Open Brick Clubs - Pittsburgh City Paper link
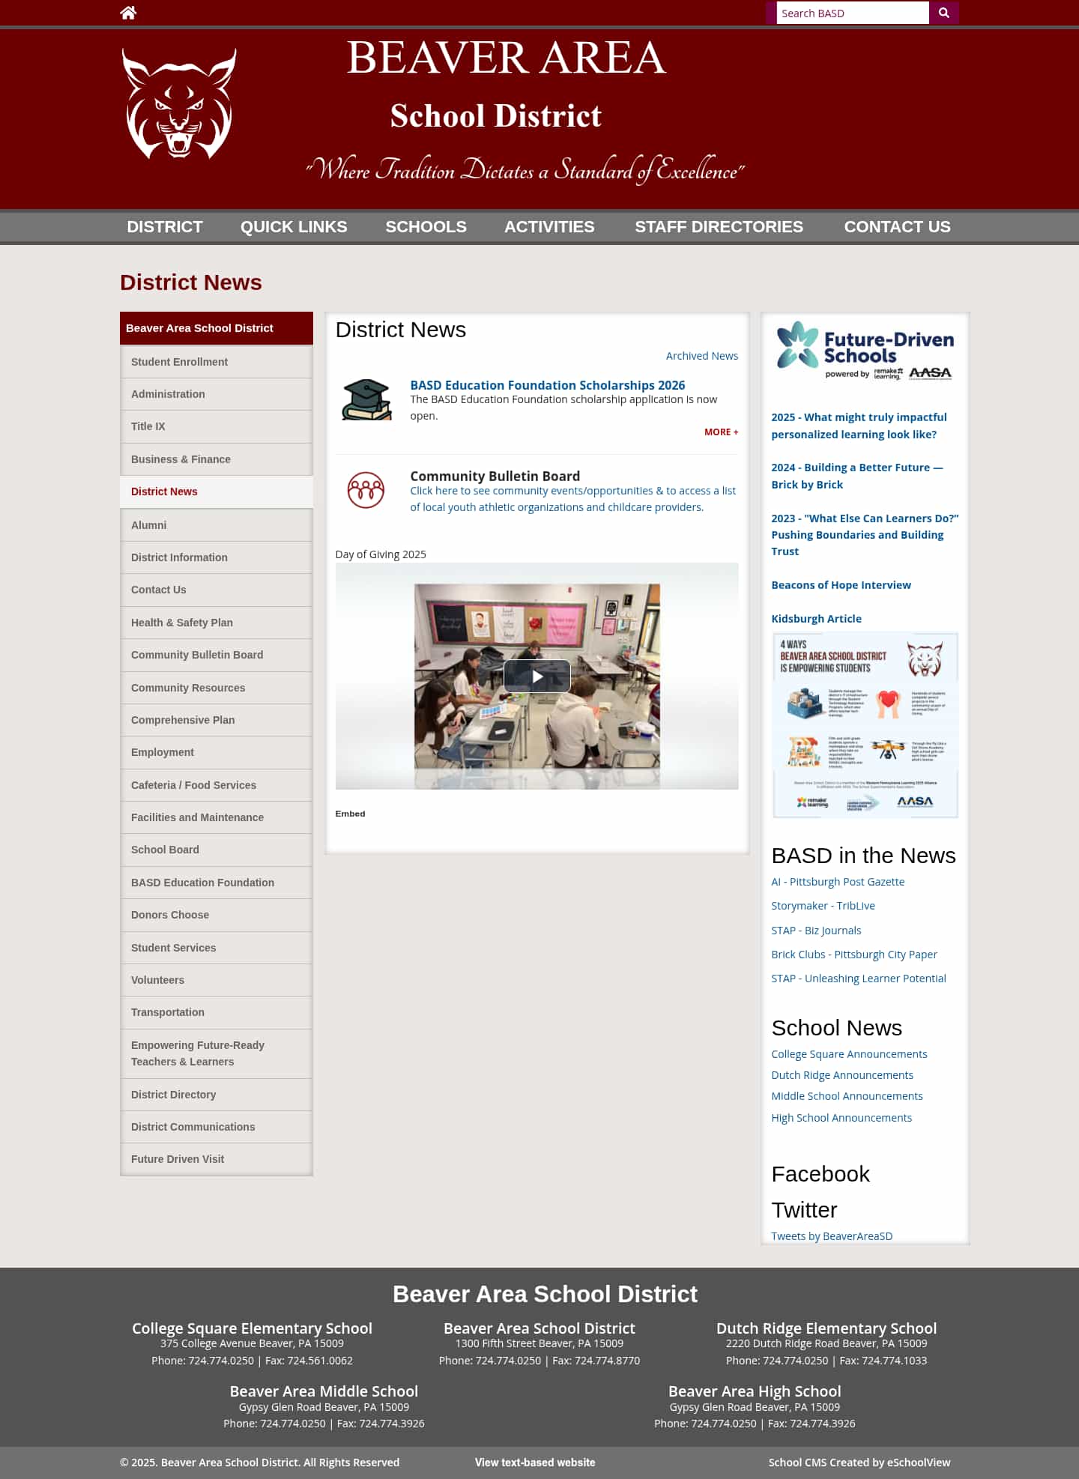 click(x=854, y=955)
